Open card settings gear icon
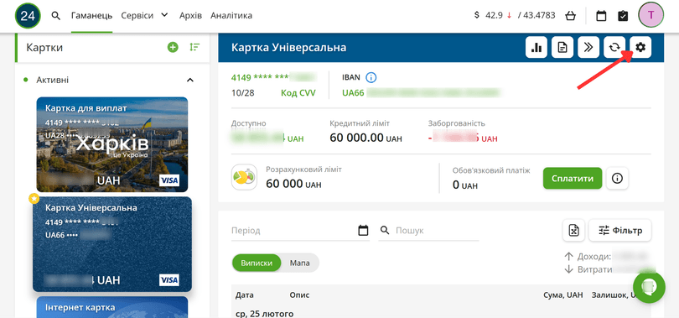Image resolution: width=679 pixels, height=318 pixels. [640, 47]
